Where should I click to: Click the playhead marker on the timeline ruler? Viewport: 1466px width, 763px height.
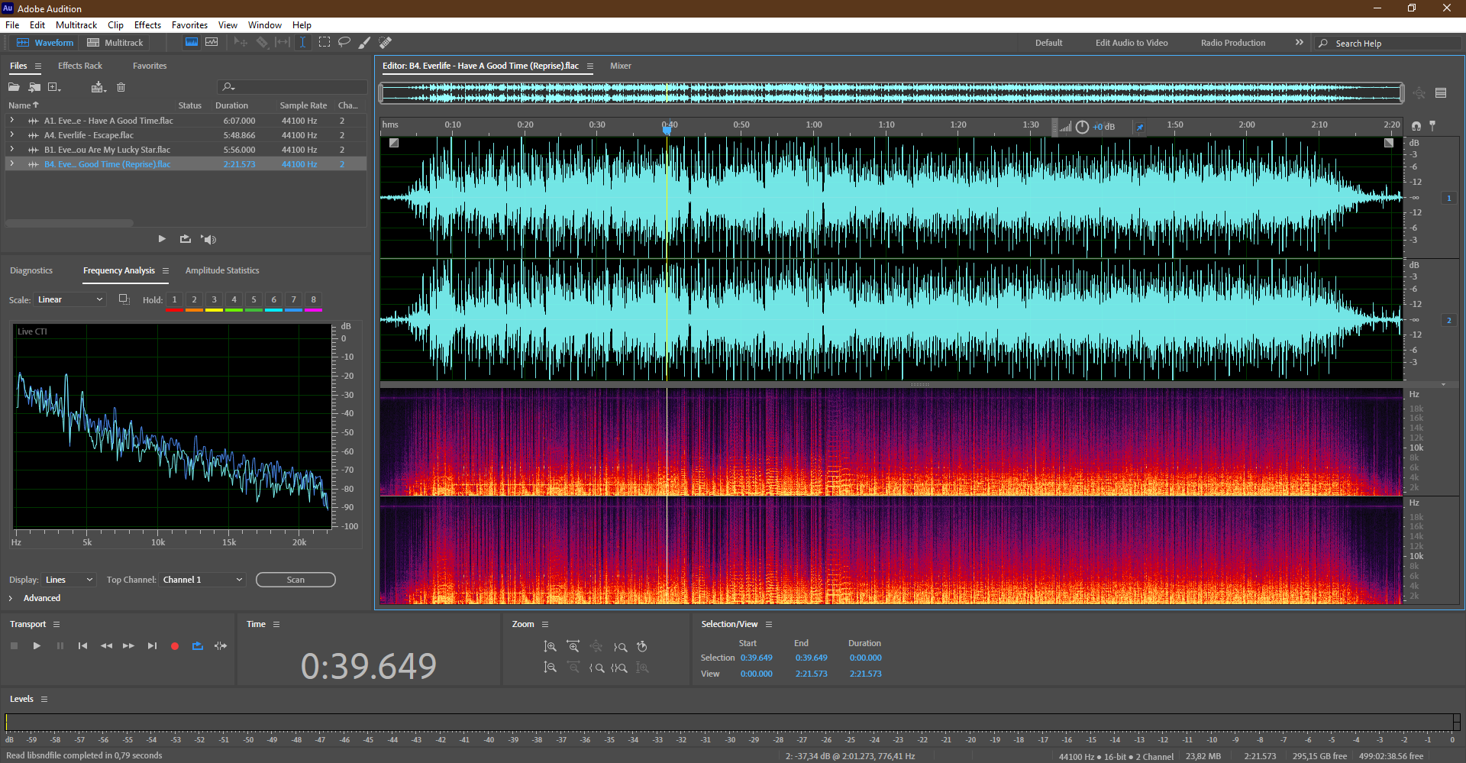click(x=667, y=130)
